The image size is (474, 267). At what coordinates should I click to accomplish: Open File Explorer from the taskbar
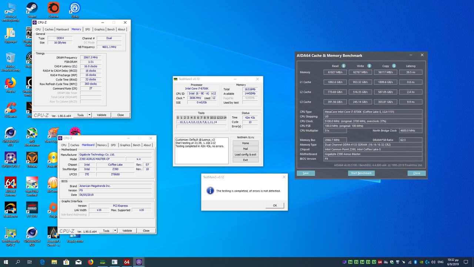(54, 262)
